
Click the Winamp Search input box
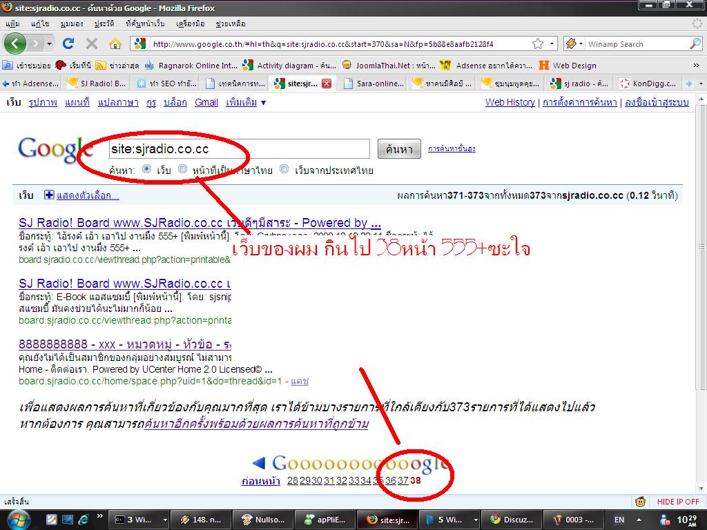point(637,44)
